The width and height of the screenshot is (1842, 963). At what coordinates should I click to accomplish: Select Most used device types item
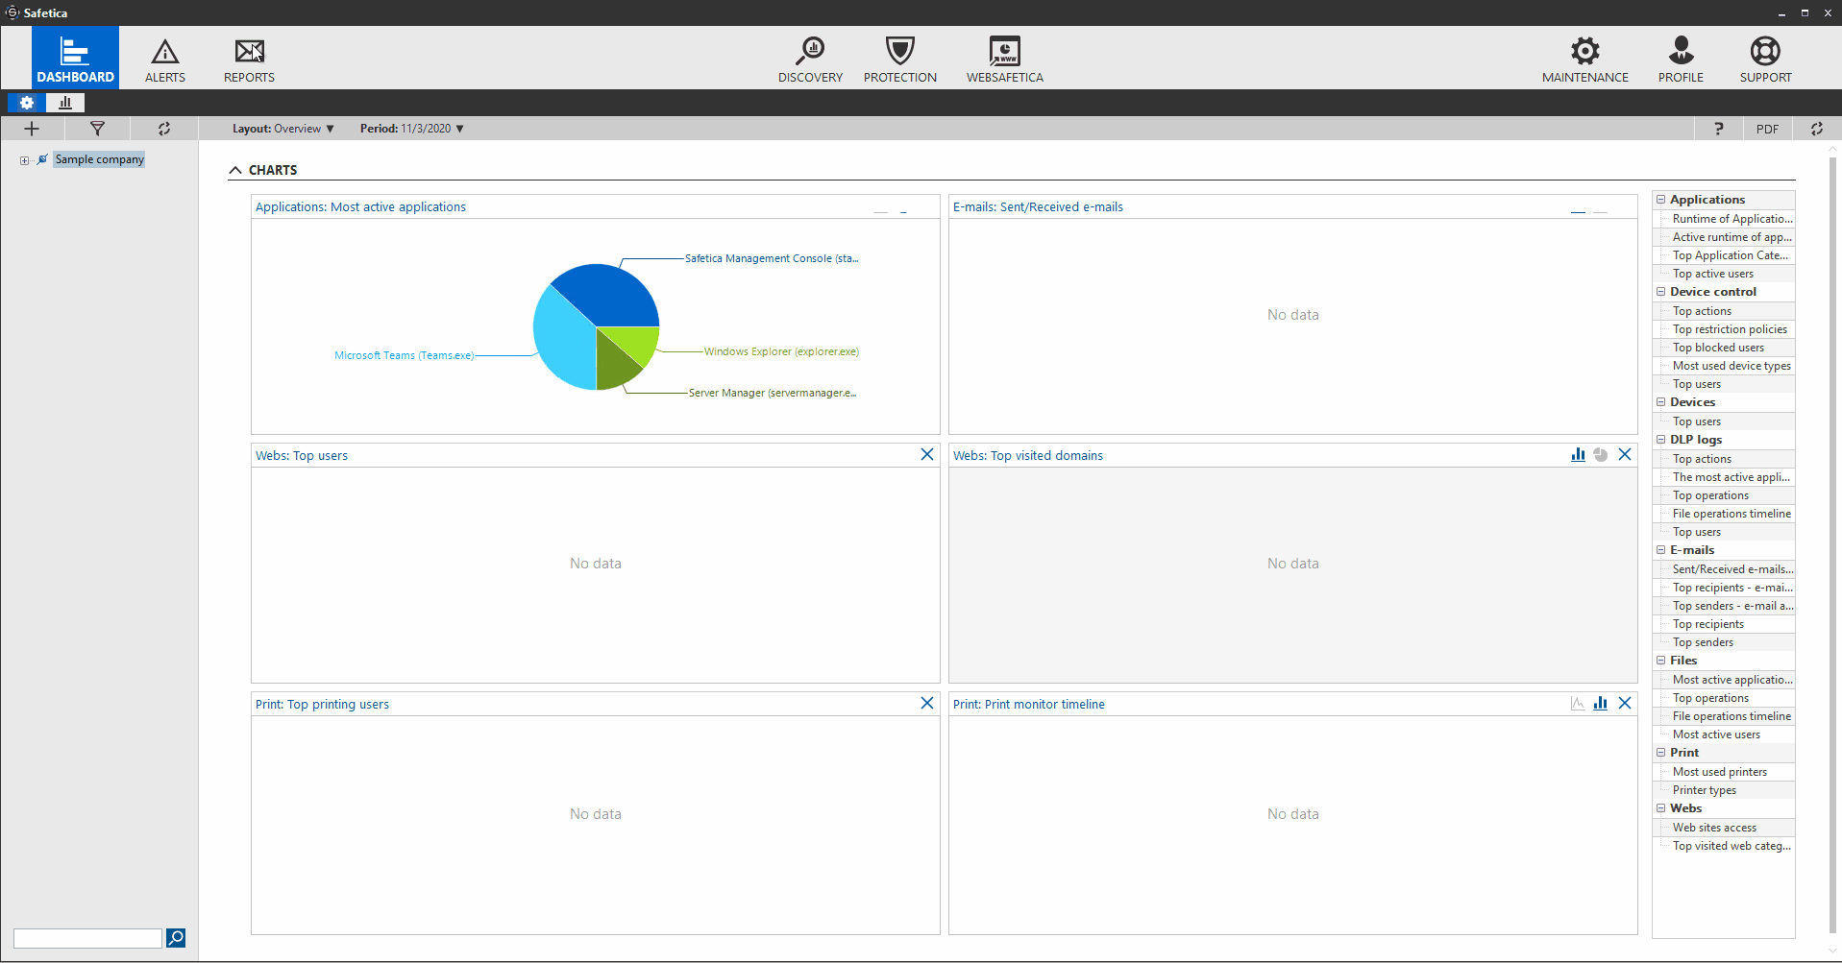pos(1731,366)
